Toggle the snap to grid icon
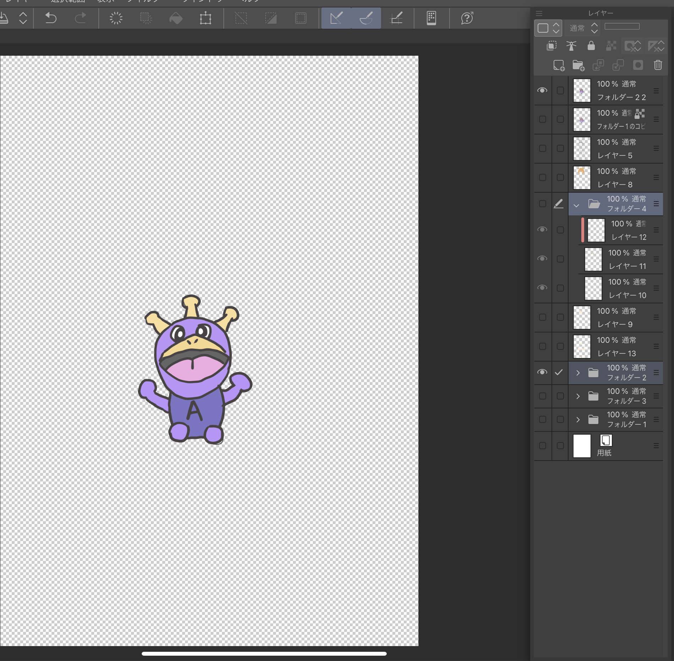The width and height of the screenshot is (674, 661). [x=396, y=18]
